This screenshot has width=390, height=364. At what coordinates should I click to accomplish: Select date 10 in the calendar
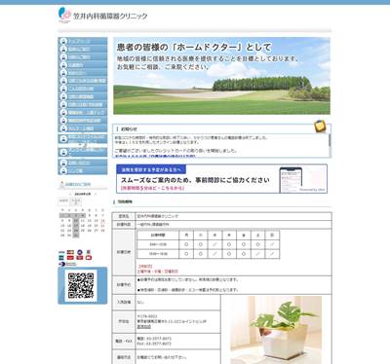click(x=76, y=220)
